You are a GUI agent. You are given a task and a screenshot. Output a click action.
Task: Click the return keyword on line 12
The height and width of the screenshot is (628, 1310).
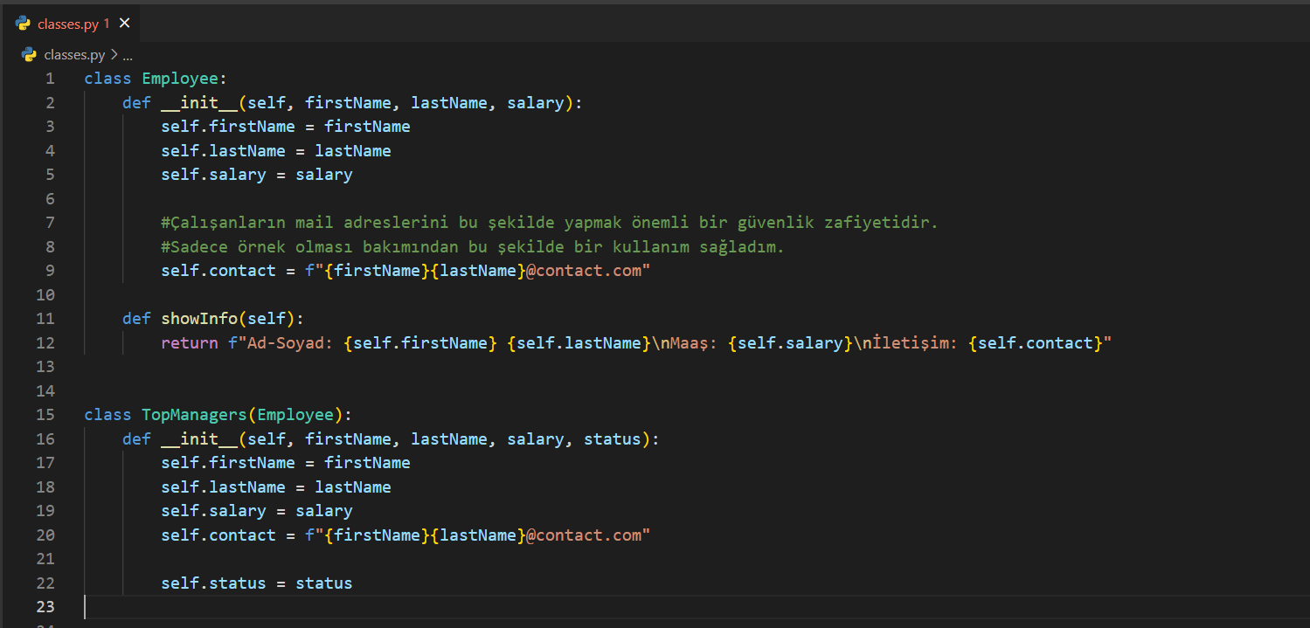pyautogui.click(x=189, y=343)
